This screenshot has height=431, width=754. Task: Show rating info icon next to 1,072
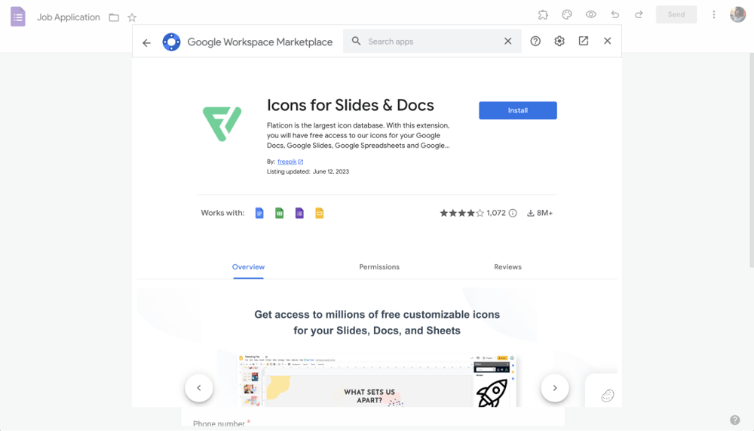click(513, 213)
